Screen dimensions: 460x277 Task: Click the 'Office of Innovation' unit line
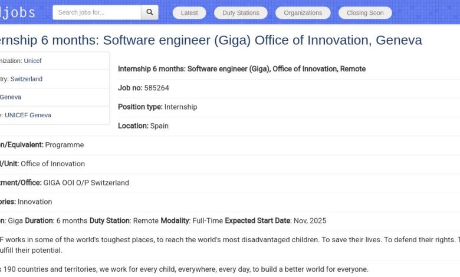click(52, 164)
